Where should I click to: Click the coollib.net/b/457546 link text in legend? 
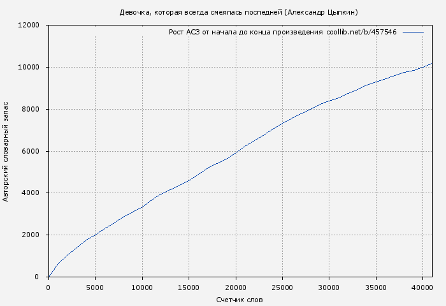pos(361,32)
